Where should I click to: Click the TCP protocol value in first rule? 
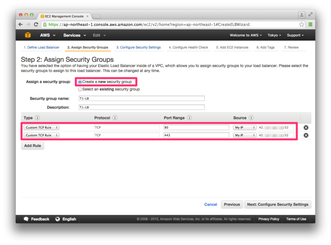point(127,127)
